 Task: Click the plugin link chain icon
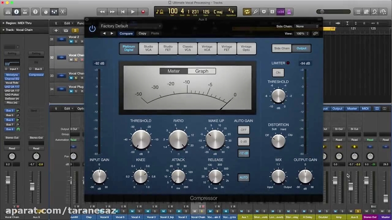point(315,33)
